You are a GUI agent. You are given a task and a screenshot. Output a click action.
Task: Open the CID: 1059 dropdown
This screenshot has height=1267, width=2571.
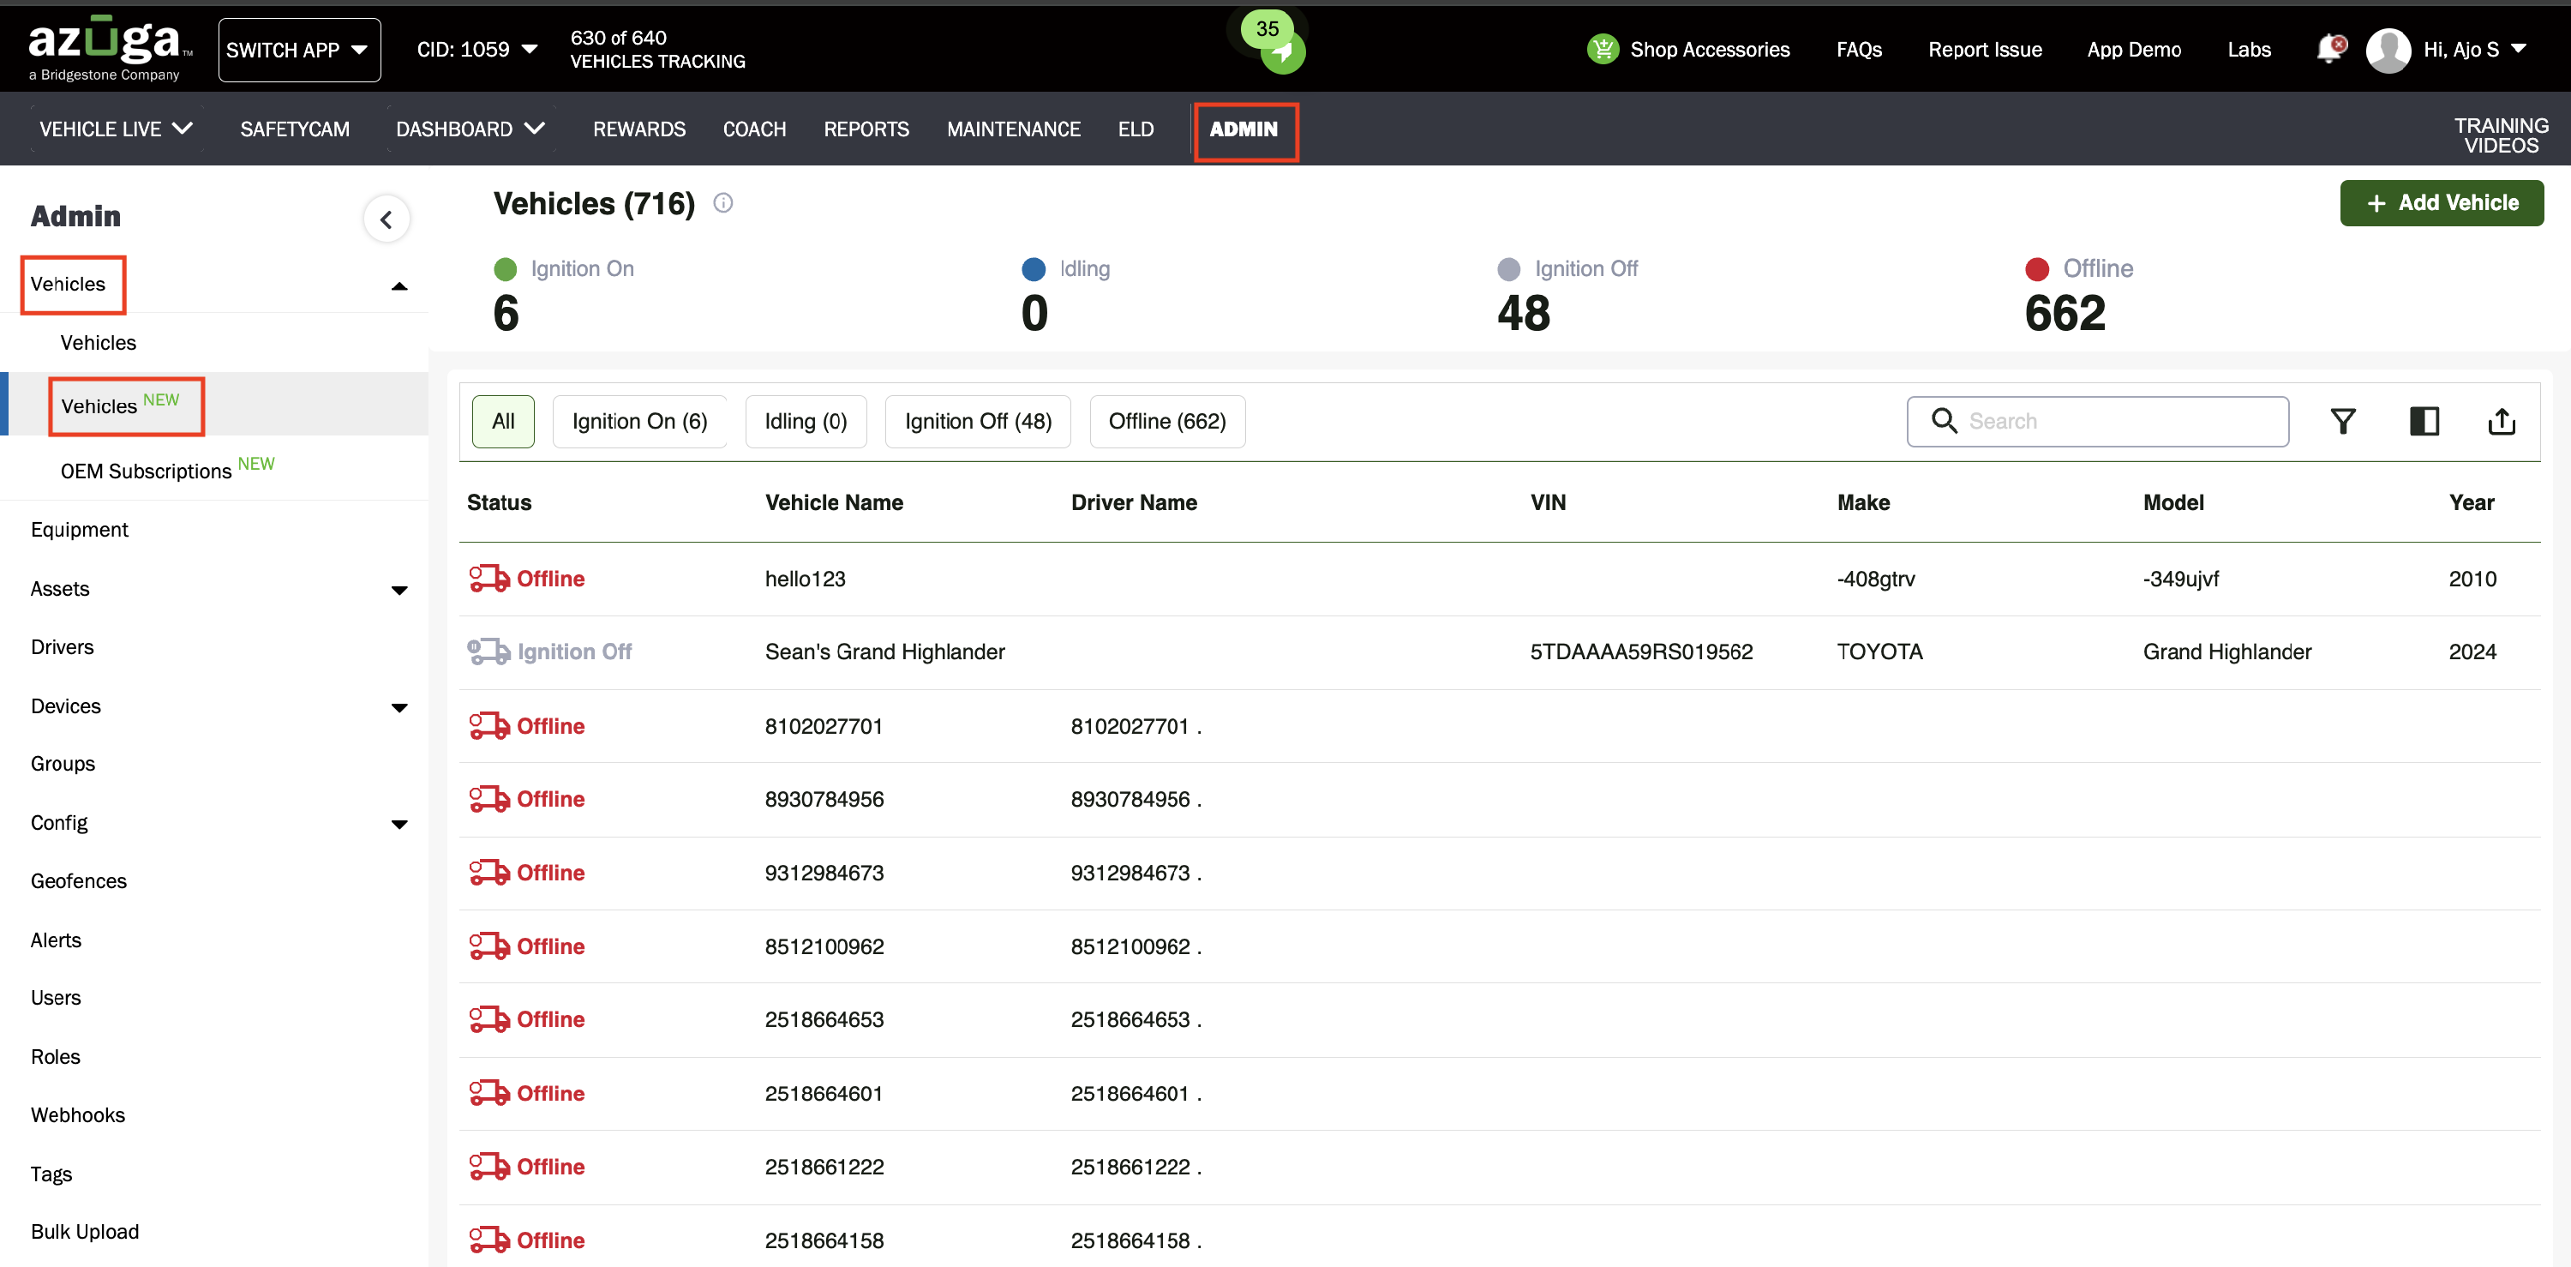tap(477, 49)
